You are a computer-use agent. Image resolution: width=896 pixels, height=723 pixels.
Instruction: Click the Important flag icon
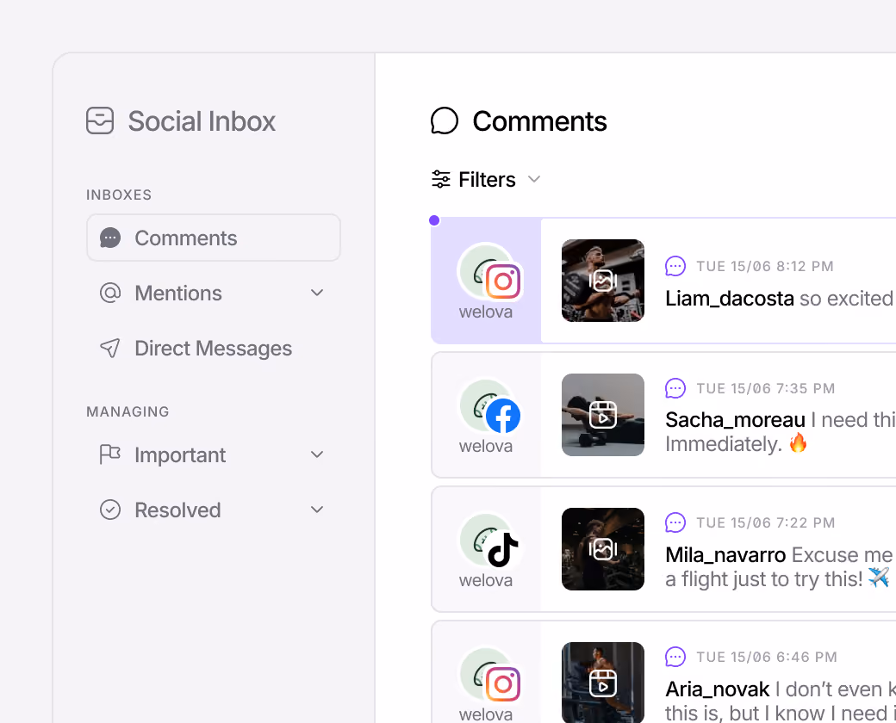pos(110,454)
